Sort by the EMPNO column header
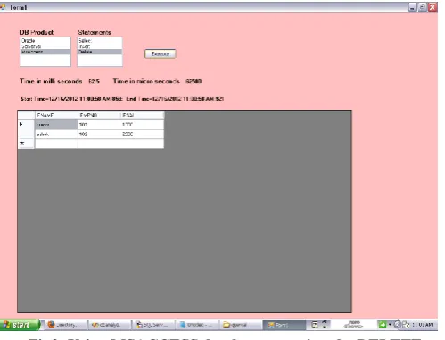The height and width of the screenshot is (340, 445). point(99,115)
